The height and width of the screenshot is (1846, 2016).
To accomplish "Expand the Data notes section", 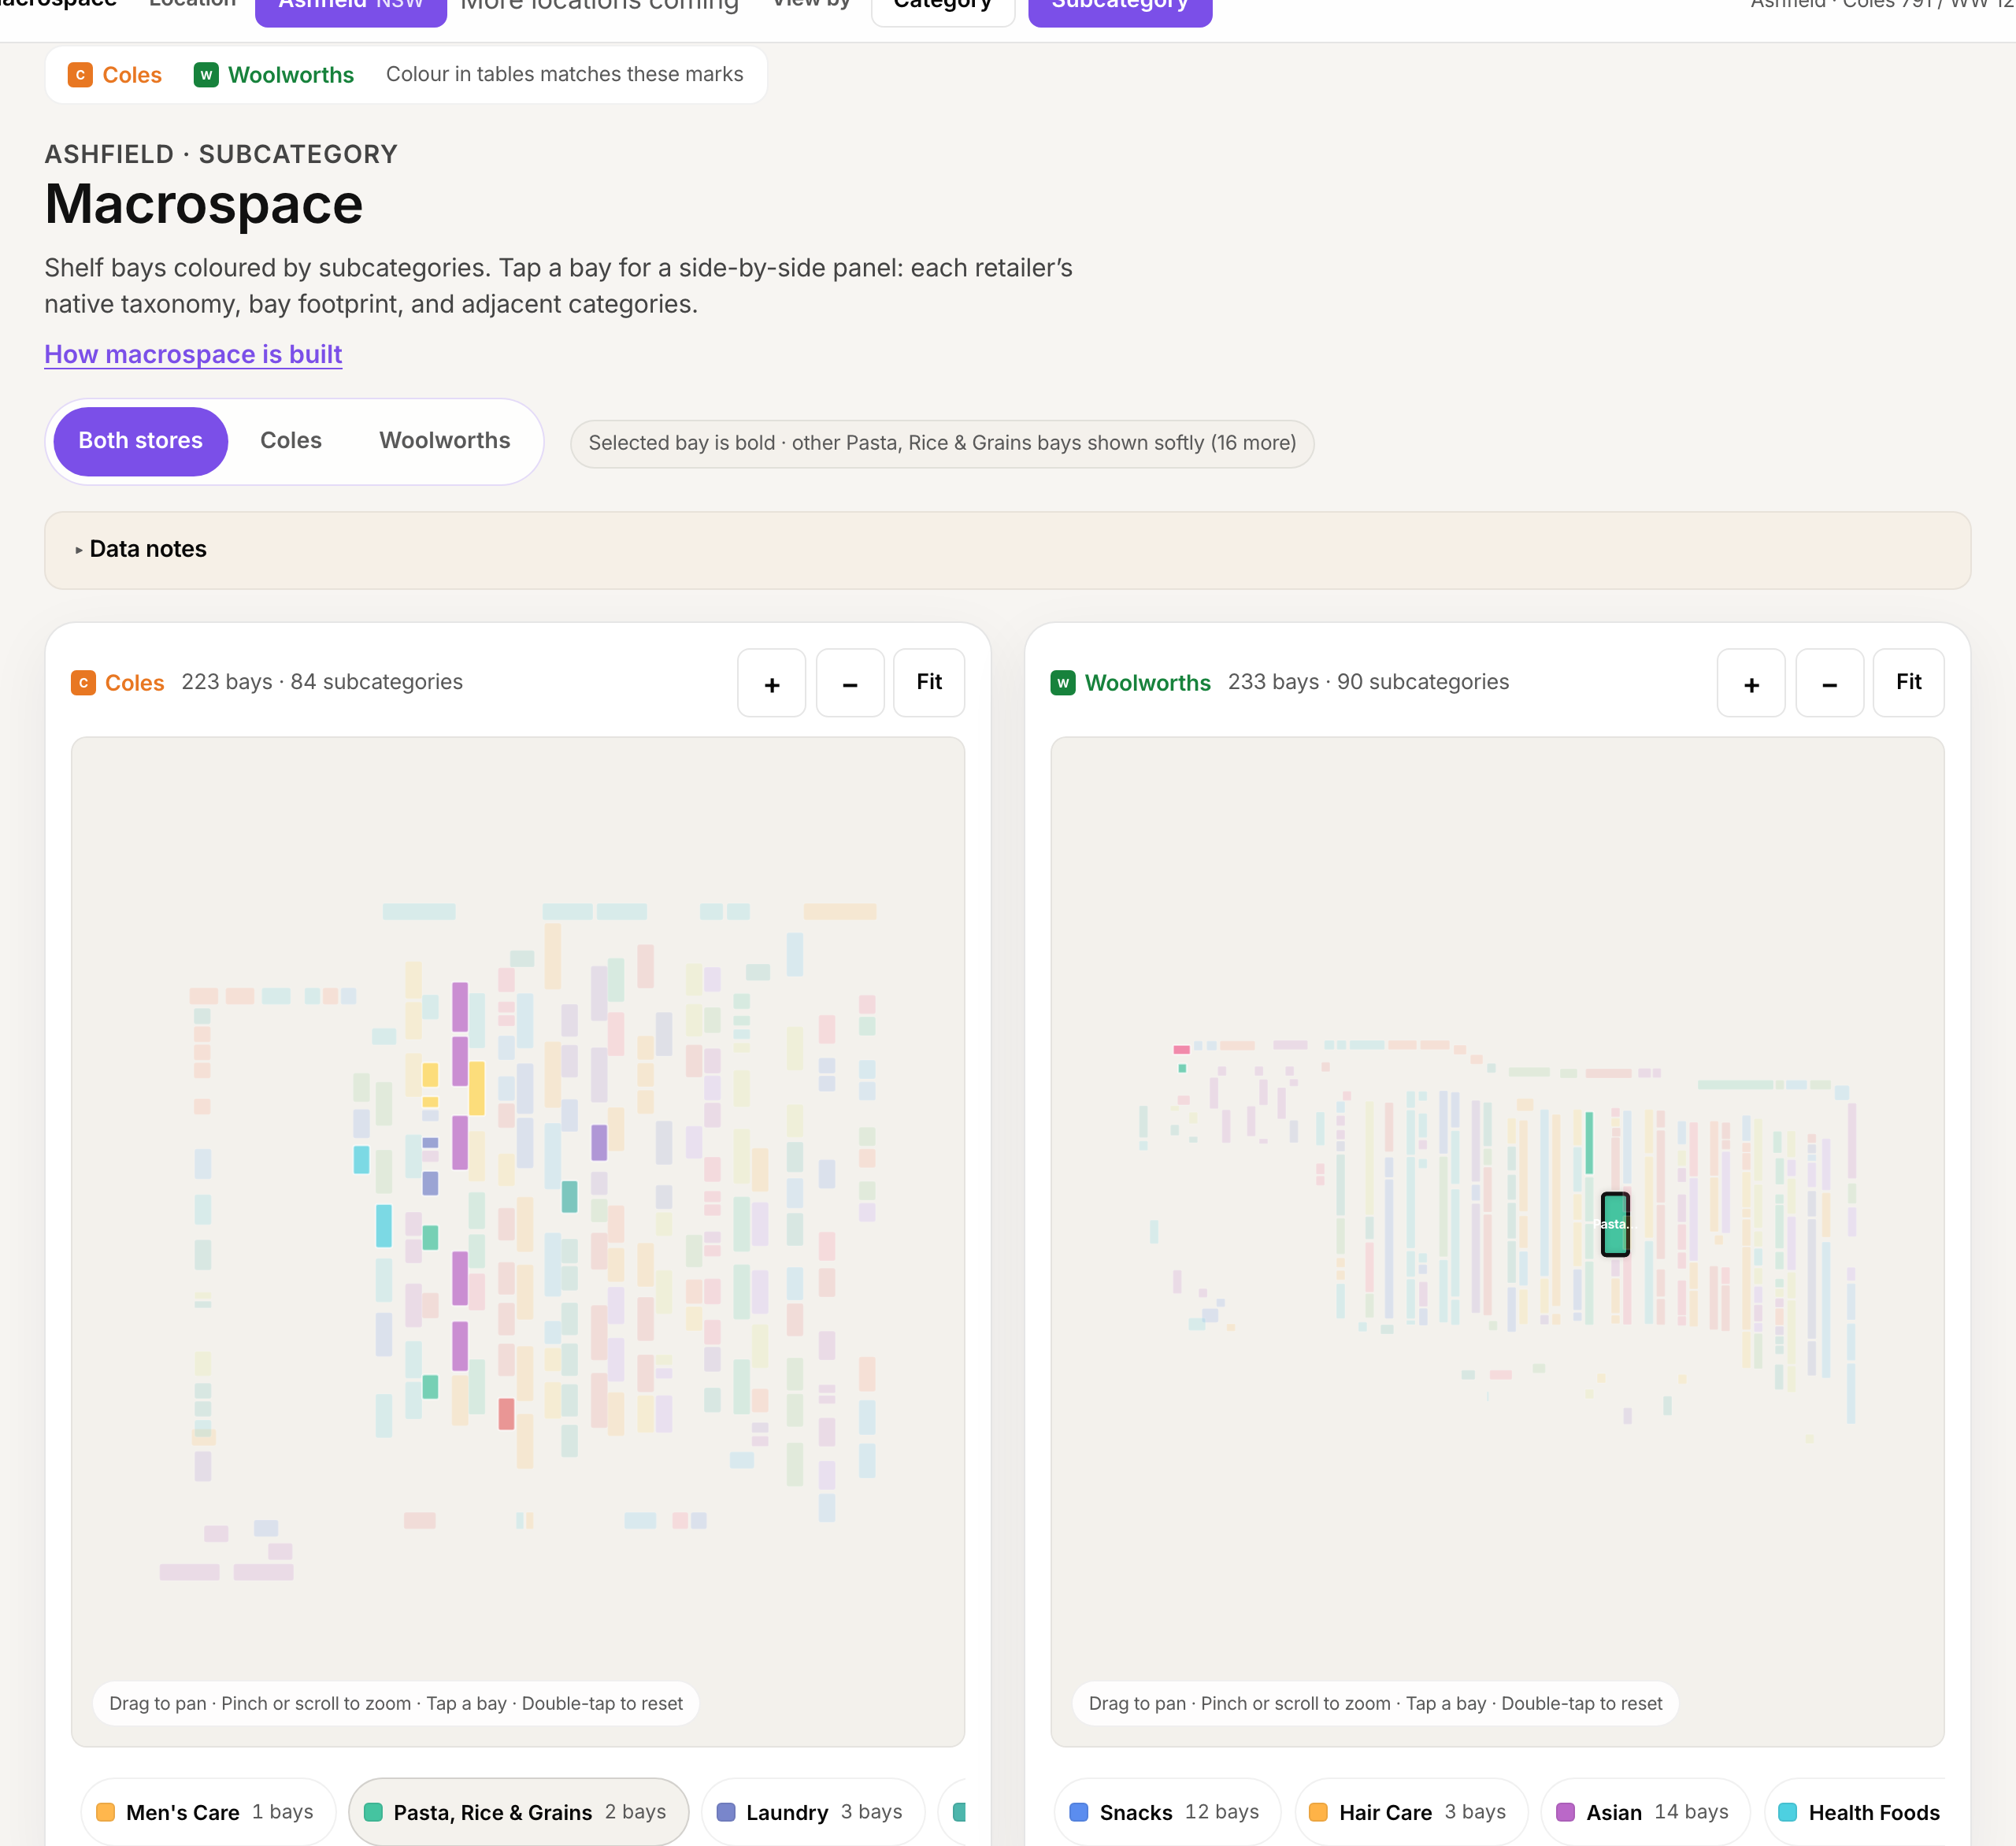I will click(x=1008, y=550).
